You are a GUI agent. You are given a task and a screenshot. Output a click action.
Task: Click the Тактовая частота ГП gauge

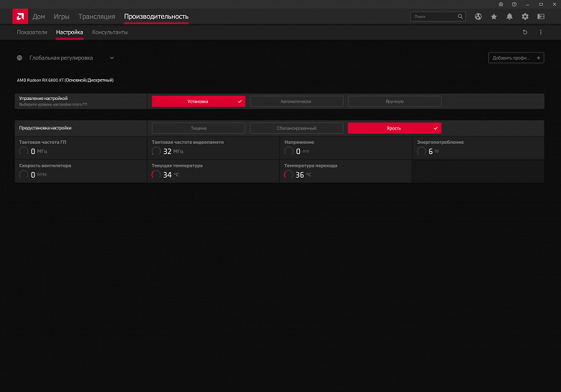(24, 151)
